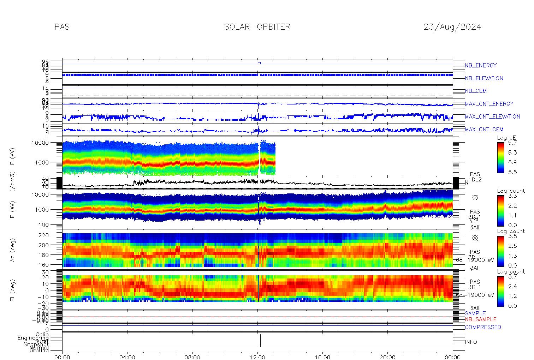Click the 08:00 time axis label
Image resolution: width=534 pixels, height=360 pixels.
click(192, 357)
